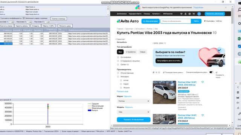Click the Снимок страницы button
The image size is (241, 135).
point(59,19)
